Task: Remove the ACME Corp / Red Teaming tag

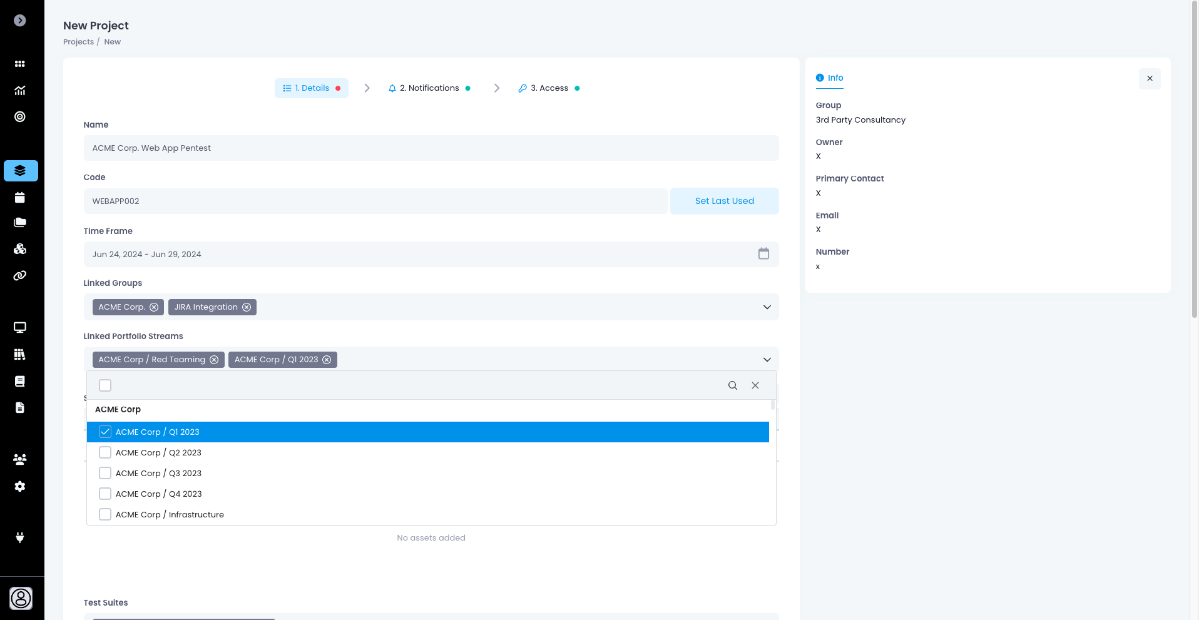Action: (214, 360)
